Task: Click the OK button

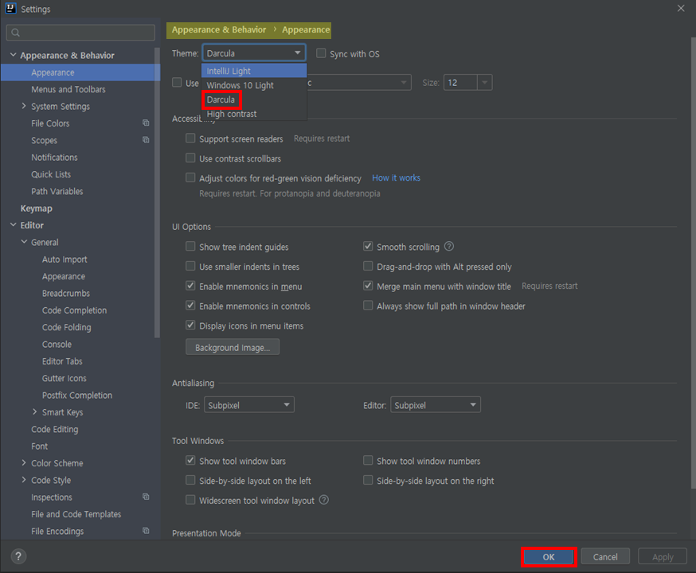Action: pos(549,556)
